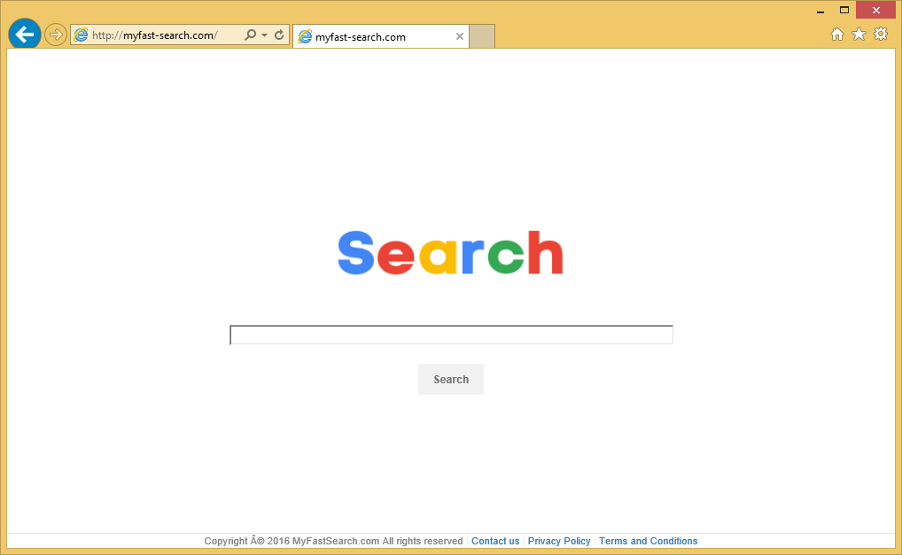Open the Contact us link
Screen dimensions: 902x555
[495, 541]
